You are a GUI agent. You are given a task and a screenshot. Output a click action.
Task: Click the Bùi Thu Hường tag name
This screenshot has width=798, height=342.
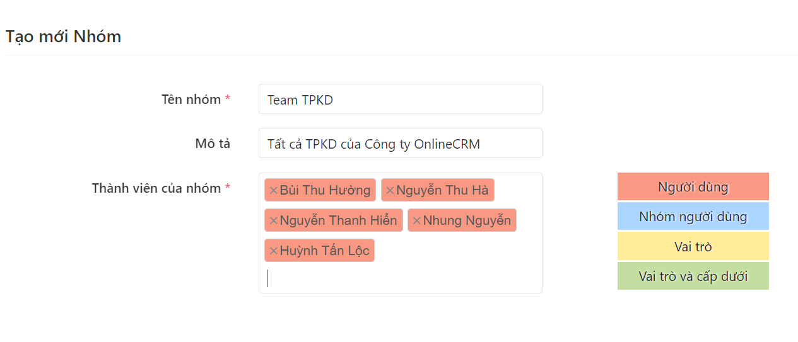point(325,190)
